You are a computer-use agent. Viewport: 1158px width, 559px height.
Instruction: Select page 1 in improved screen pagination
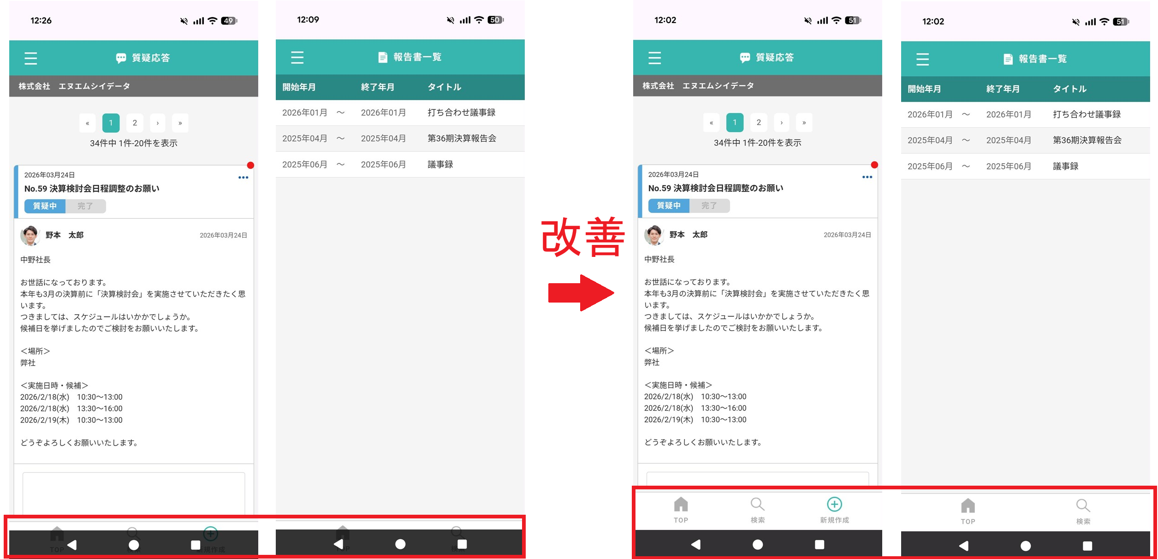tap(735, 123)
